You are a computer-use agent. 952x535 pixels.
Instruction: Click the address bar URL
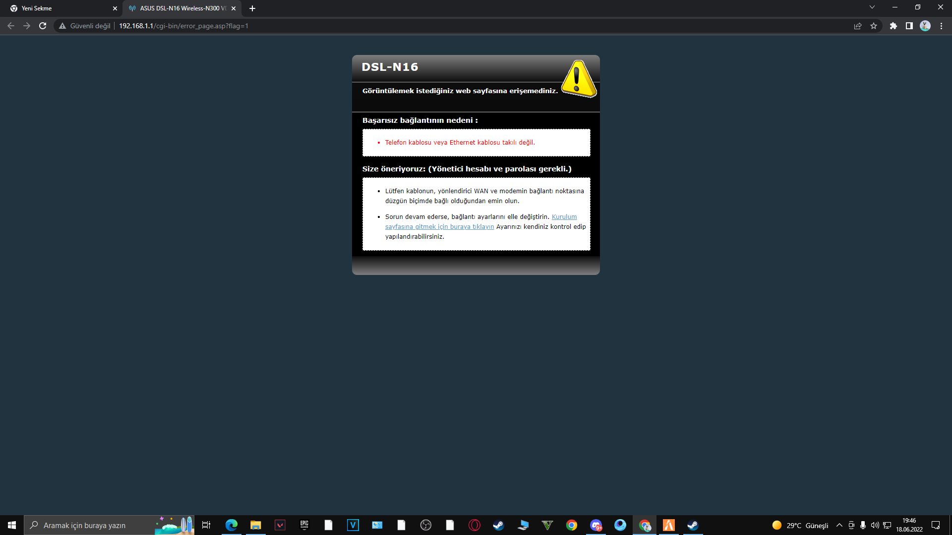183,26
